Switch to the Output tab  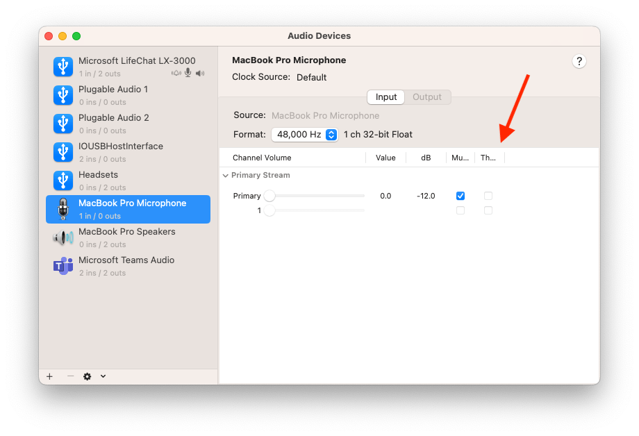click(x=427, y=97)
